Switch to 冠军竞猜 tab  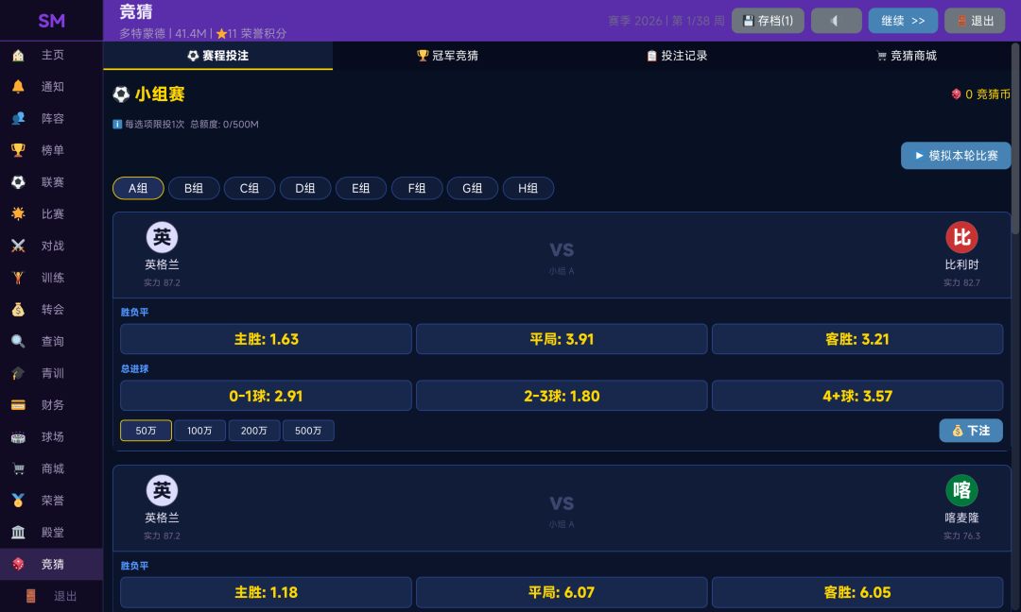pos(447,56)
